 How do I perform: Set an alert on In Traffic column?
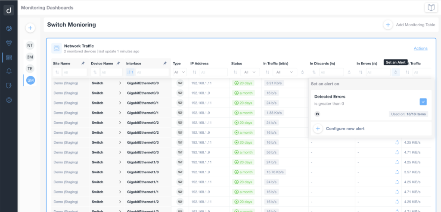(x=302, y=72)
